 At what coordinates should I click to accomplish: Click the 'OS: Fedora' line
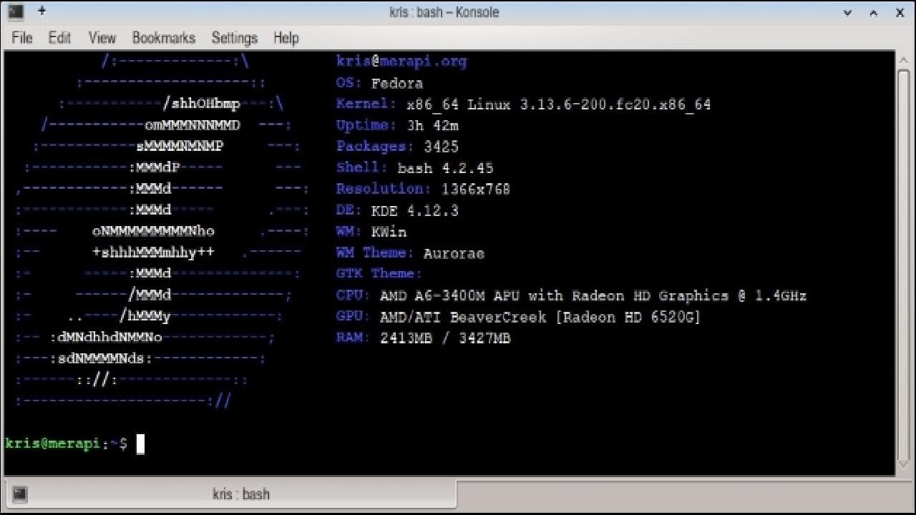(x=379, y=83)
